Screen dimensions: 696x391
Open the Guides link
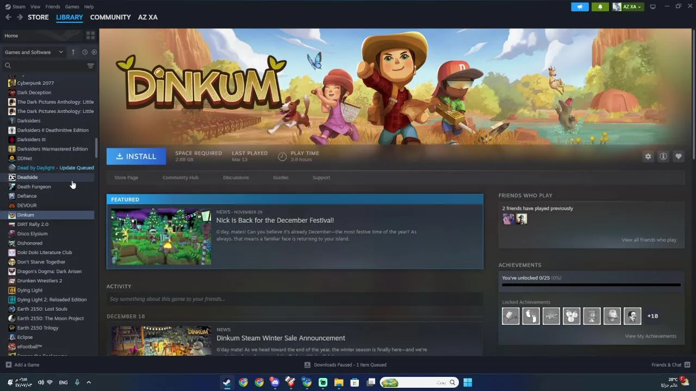[x=281, y=178]
